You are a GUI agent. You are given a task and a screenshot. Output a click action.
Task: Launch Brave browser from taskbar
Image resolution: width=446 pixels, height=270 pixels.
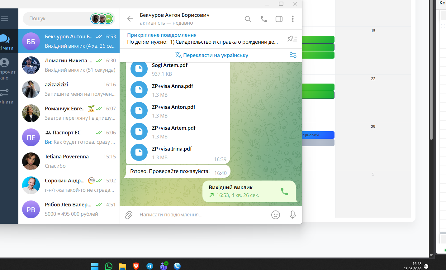(136, 266)
